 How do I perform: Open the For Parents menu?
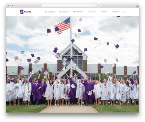pos(92,12)
